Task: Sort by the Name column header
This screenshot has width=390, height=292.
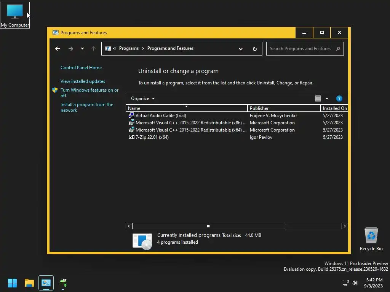Action: click(187, 108)
